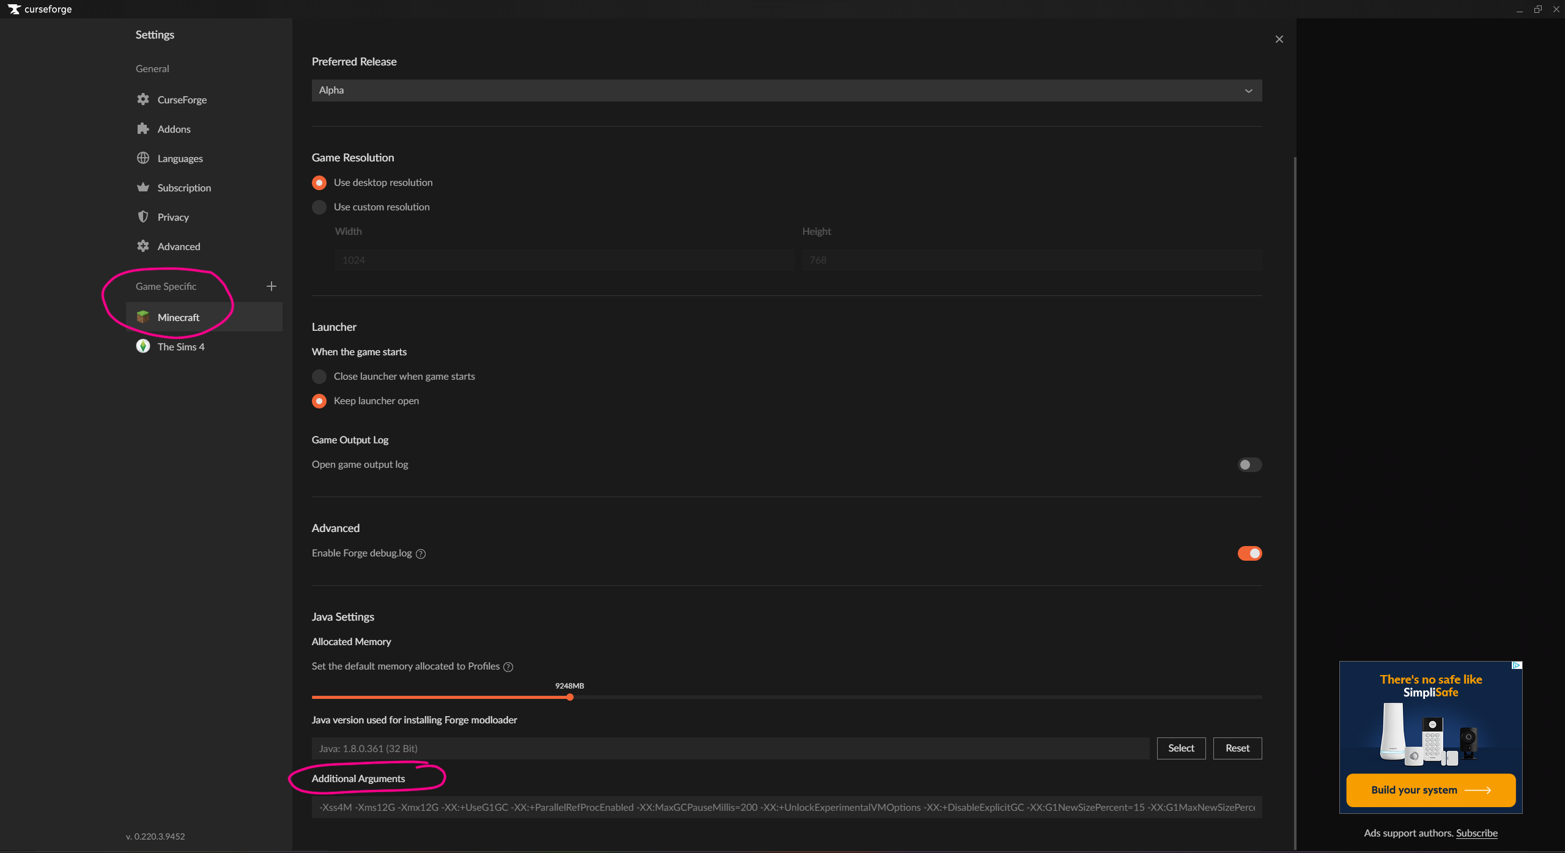The width and height of the screenshot is (1565, 853).
Task: Click the help icon next to Enable Forge debug.log
Action: (x=421, y=553)
